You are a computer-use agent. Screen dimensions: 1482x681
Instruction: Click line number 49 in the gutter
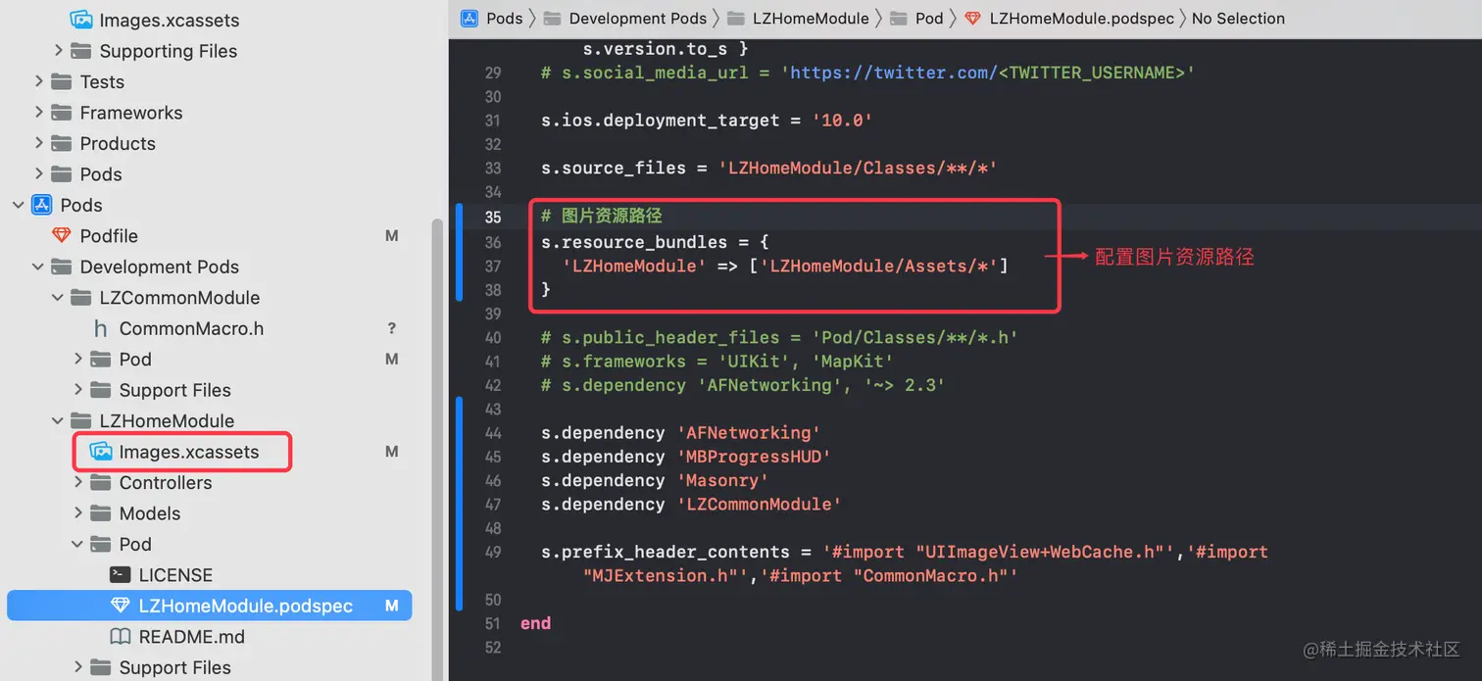493,552
